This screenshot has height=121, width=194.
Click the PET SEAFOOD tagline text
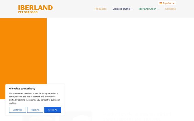point(28,12)
